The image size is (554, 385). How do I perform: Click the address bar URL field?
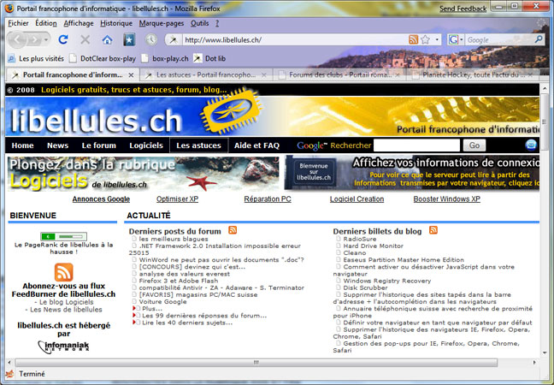click(x=295, y=40)
